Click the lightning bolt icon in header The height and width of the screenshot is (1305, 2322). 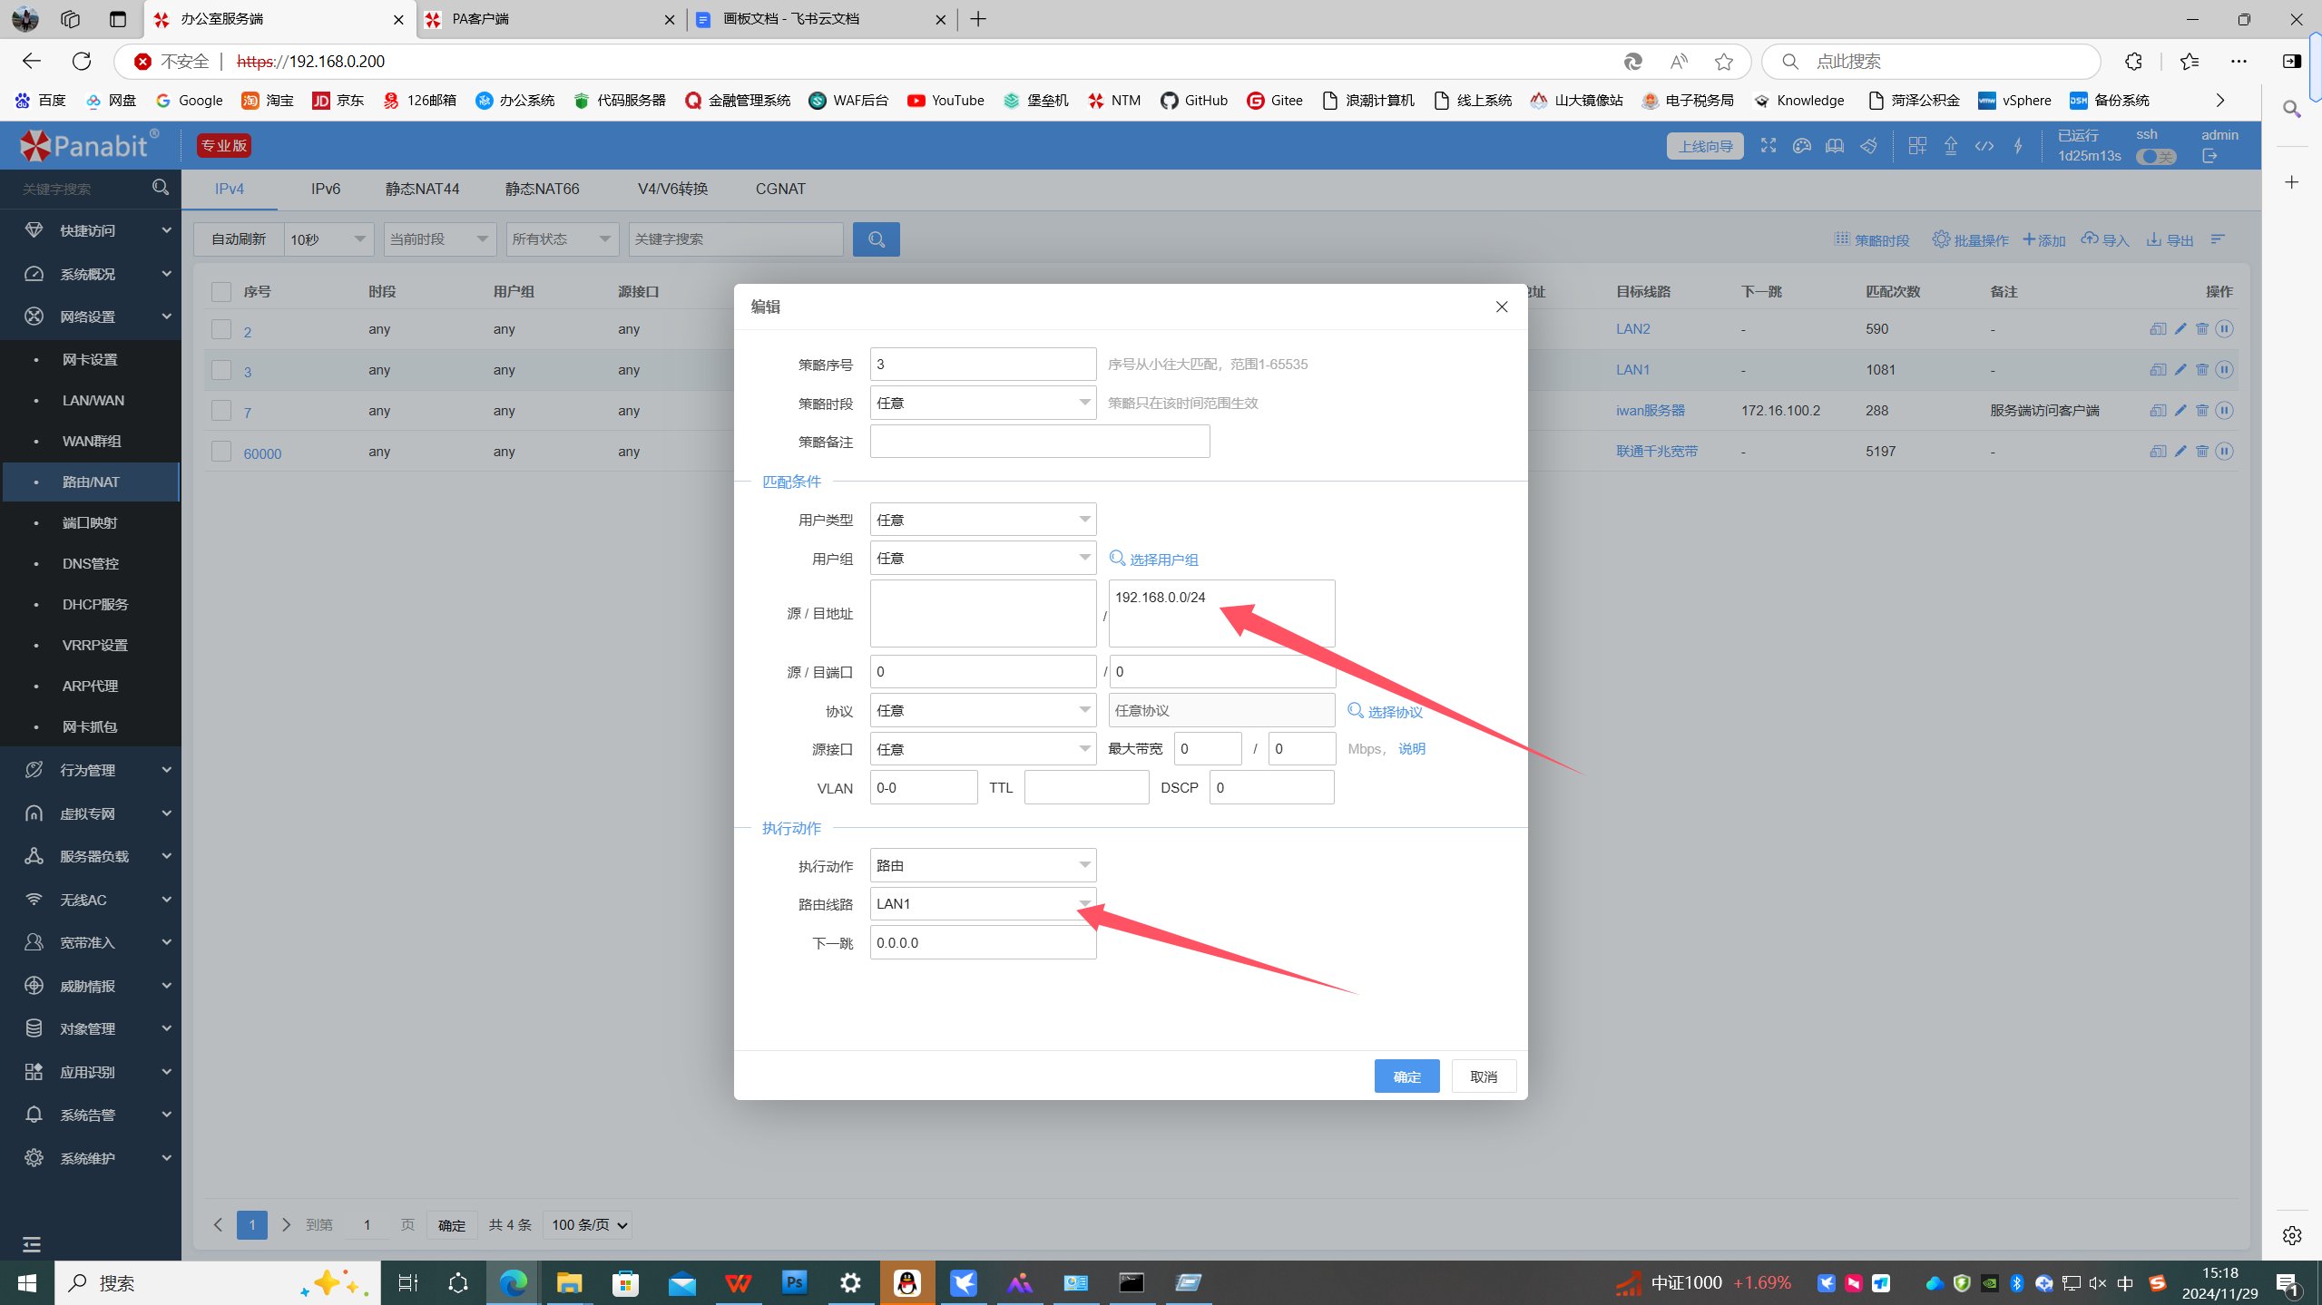point(2017,145)
